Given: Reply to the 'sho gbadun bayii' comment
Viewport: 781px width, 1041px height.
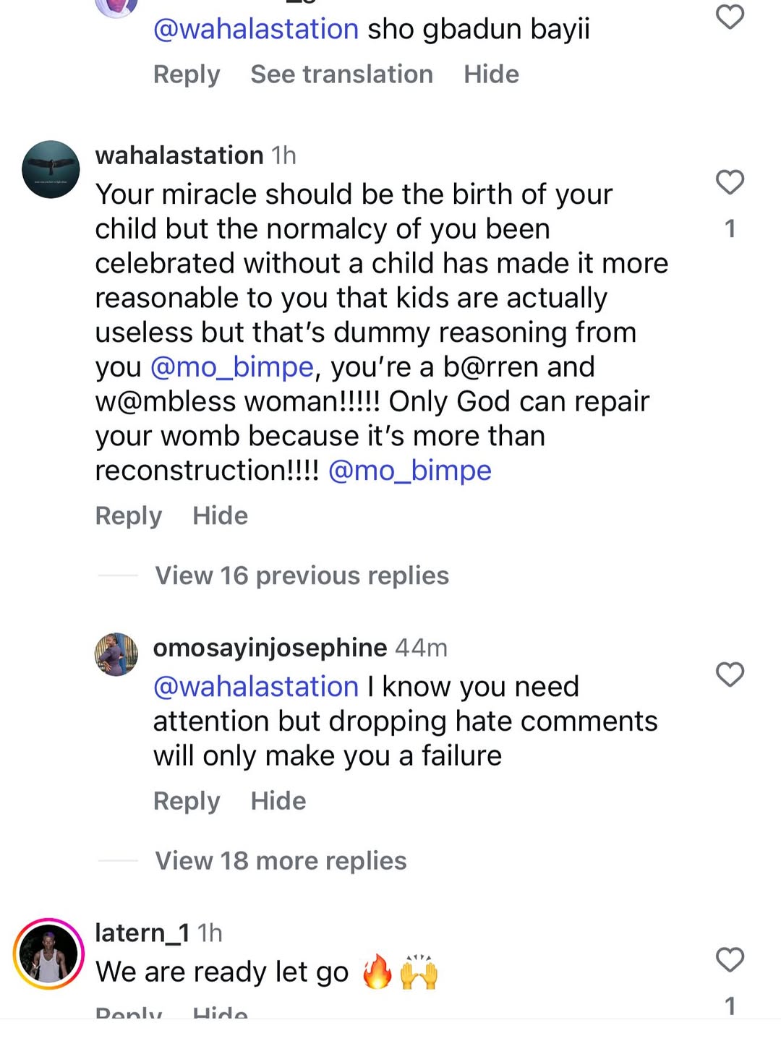Looking at the screenshot, I should tap(187, 74).
